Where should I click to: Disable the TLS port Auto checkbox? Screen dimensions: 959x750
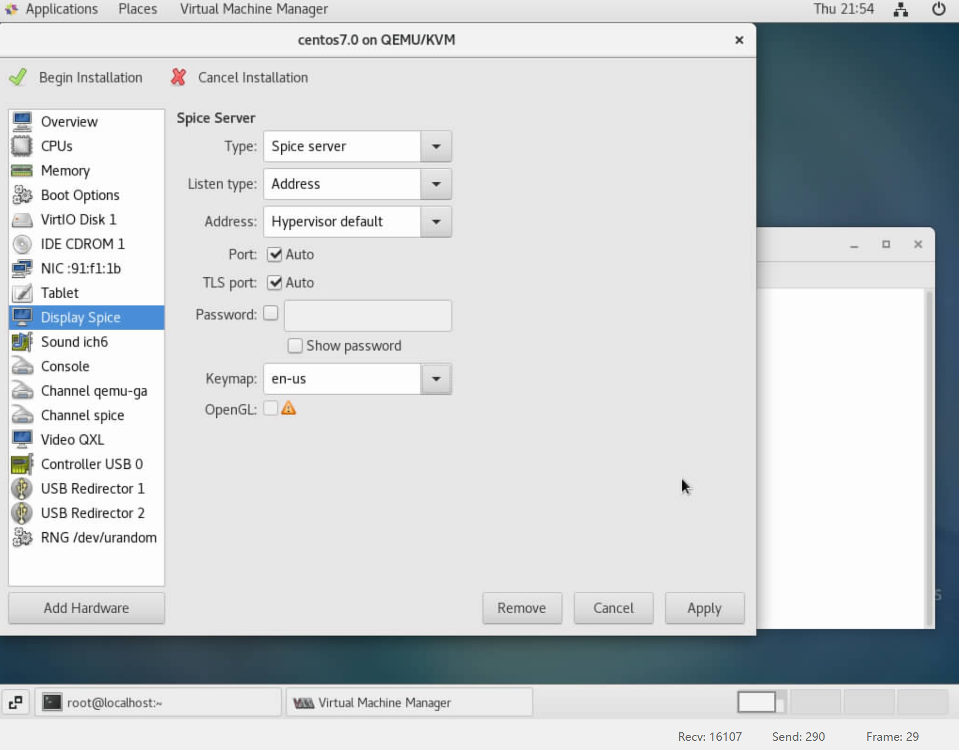pyautogui.click(x=275, y=283)
